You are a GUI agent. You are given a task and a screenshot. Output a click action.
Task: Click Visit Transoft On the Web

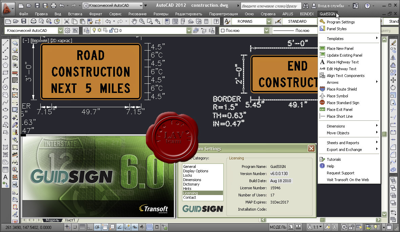[348, 180]
